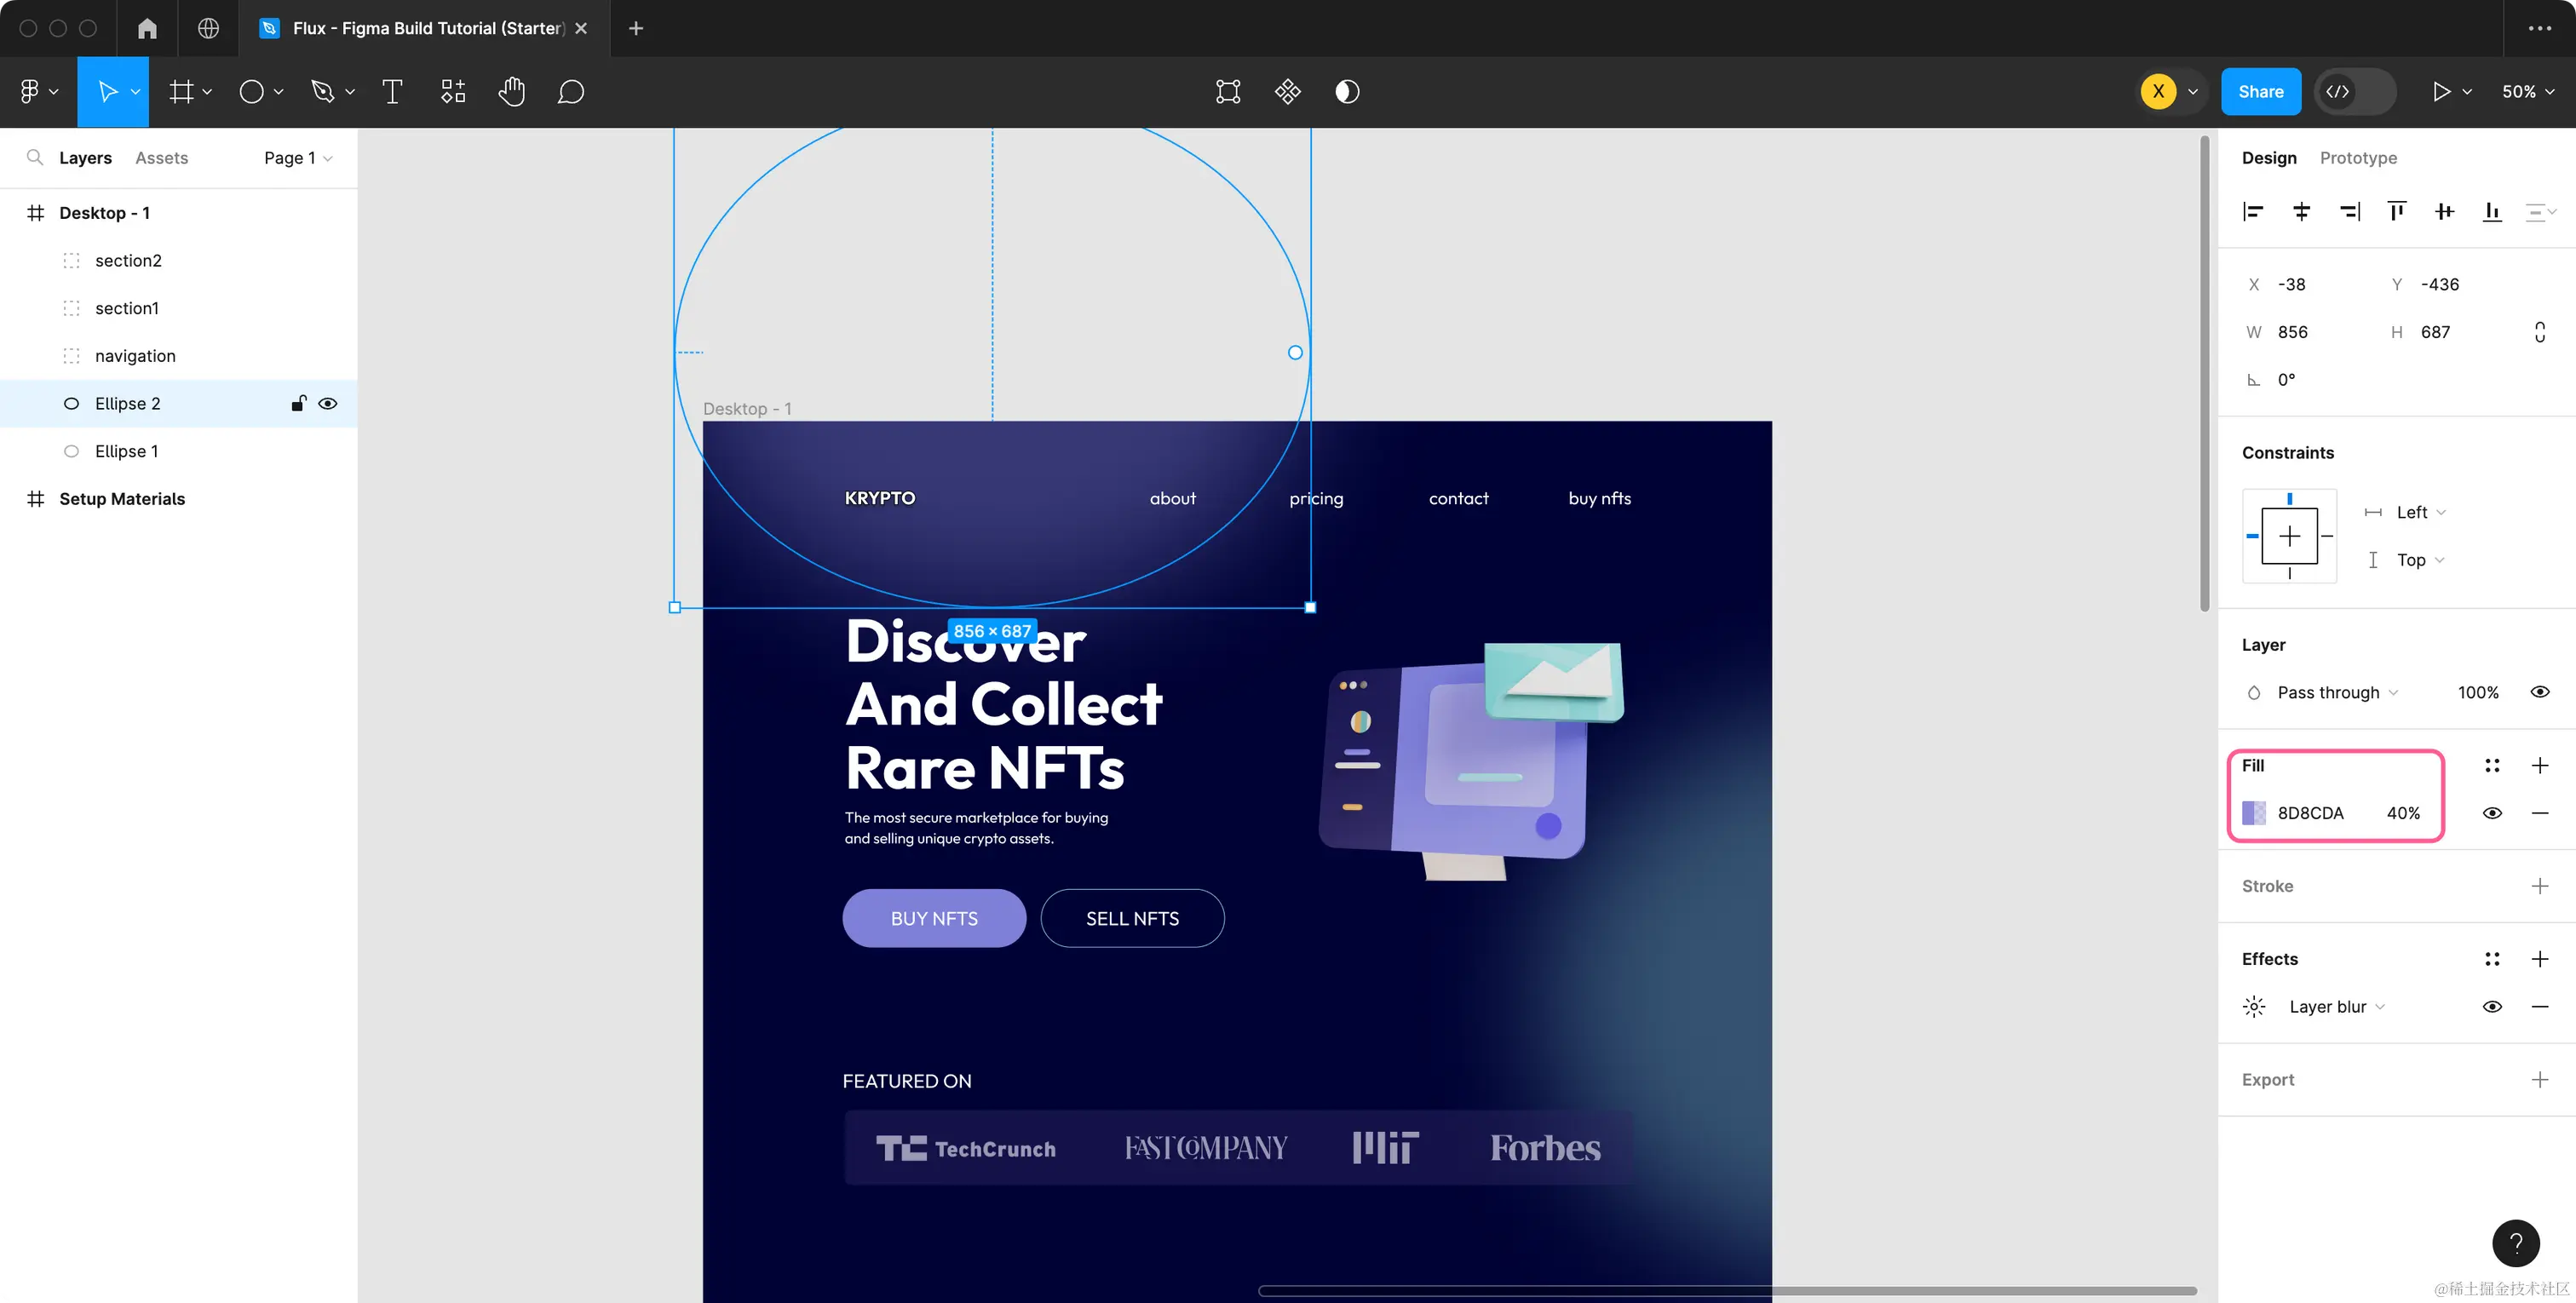Screen dimensions: 2576x1303
Task: Open the Pass through blend mode dropdown
Action: tap(2337, 693)
